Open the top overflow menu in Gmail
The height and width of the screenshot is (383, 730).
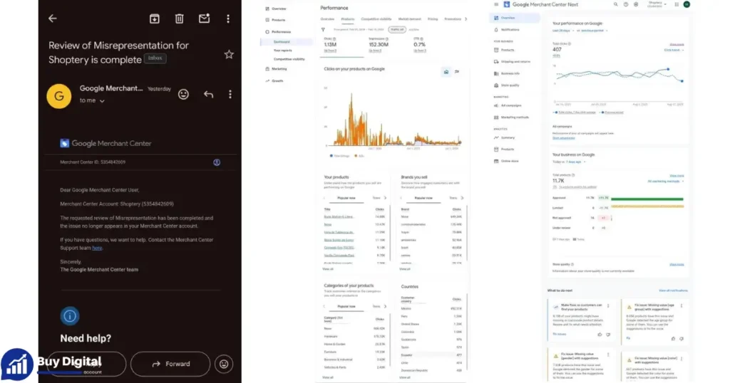(x=228, y=19)
